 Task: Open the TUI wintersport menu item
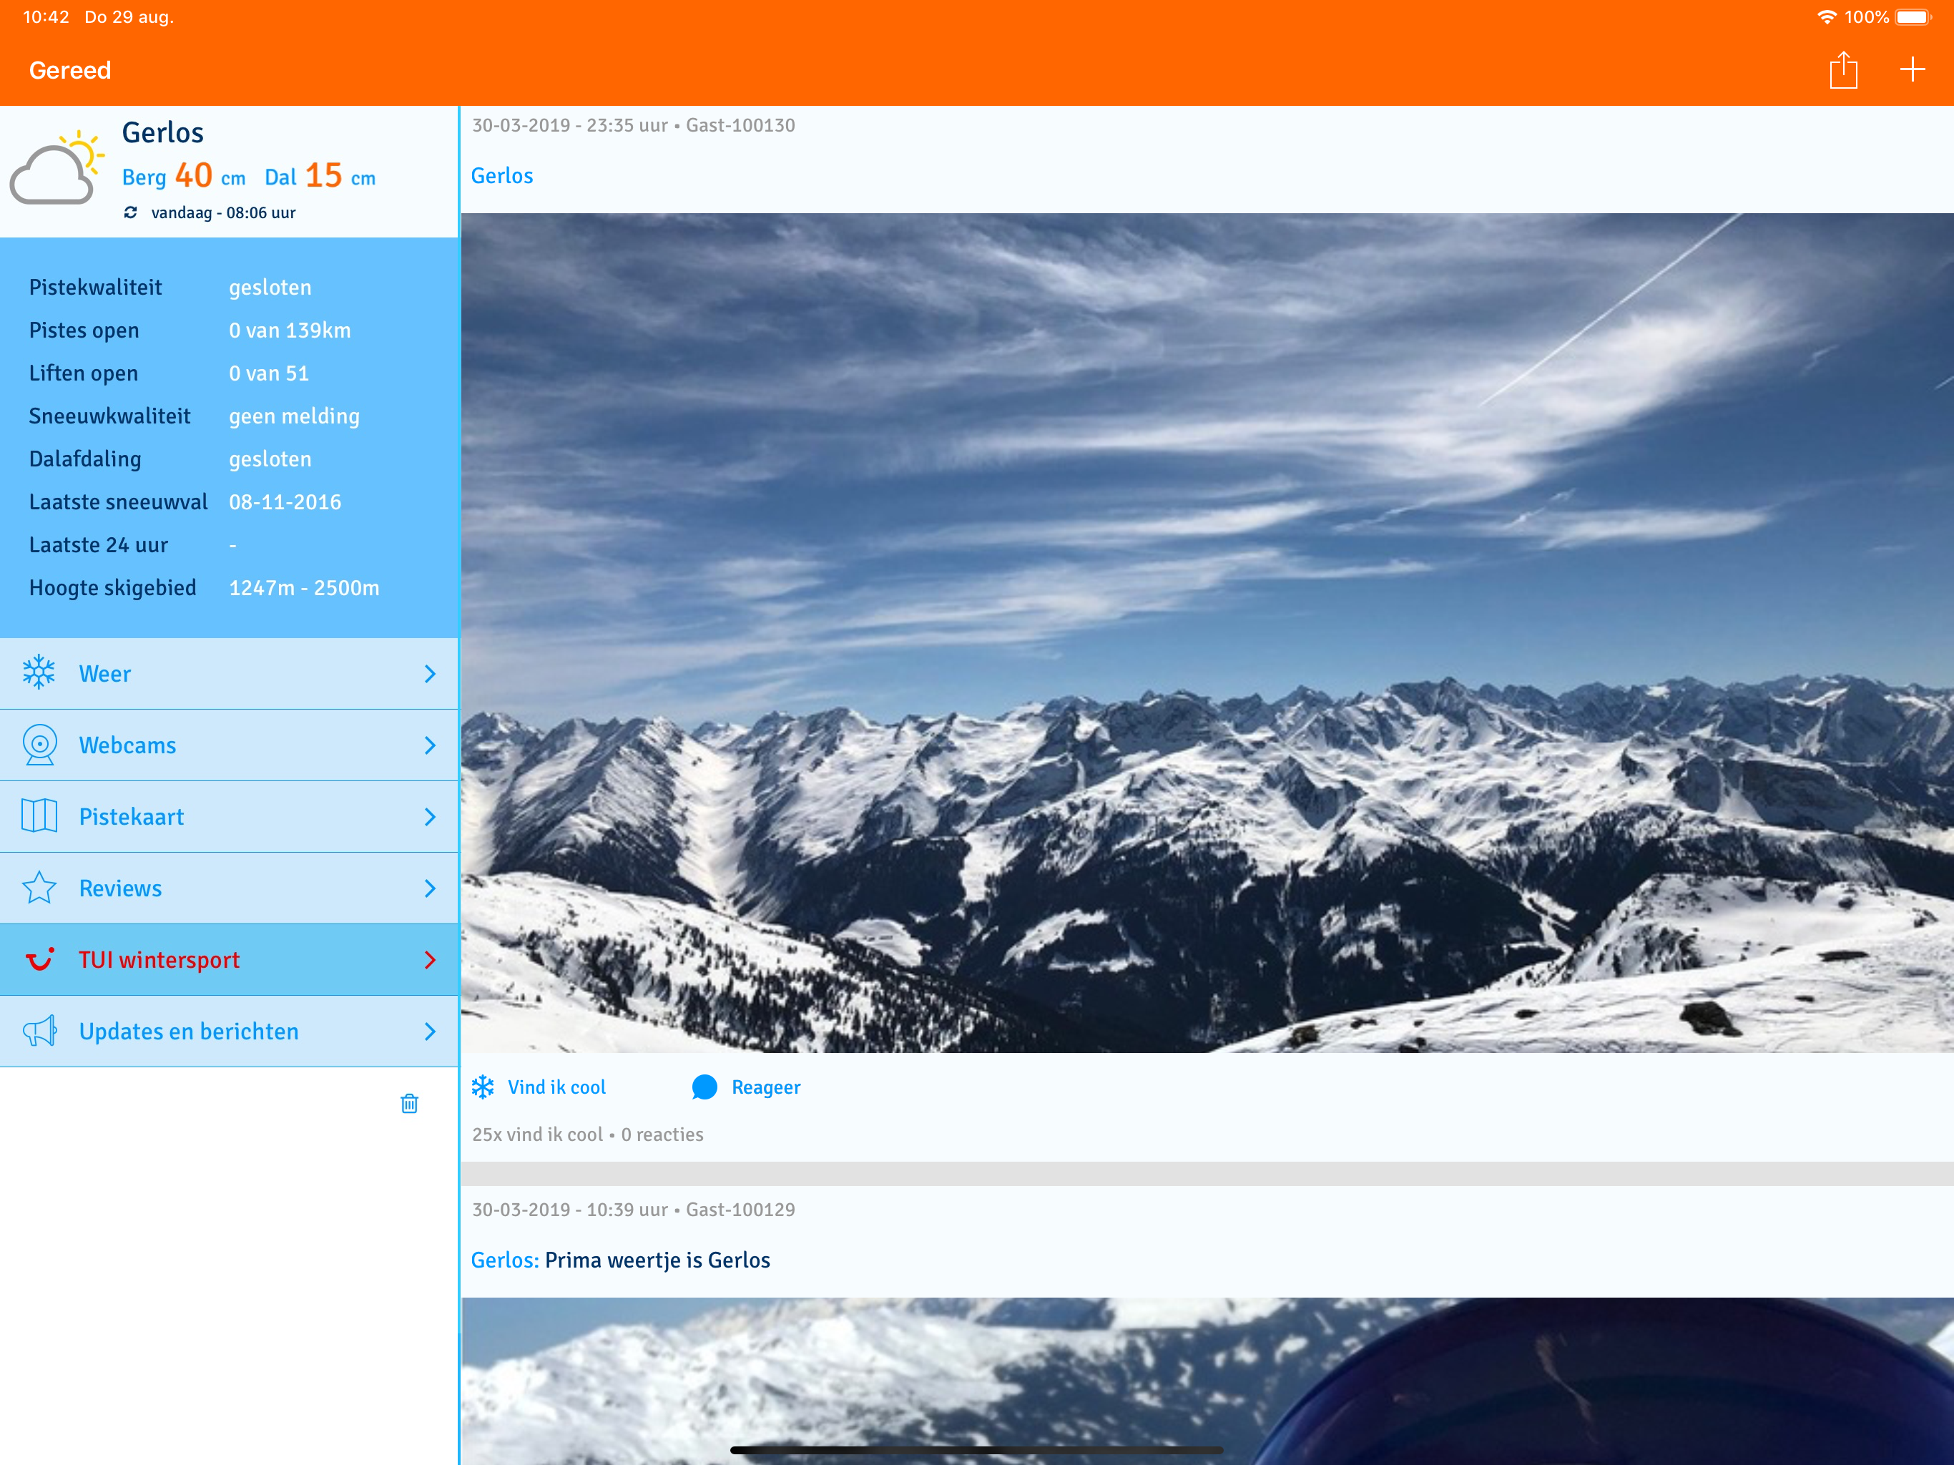159,959
